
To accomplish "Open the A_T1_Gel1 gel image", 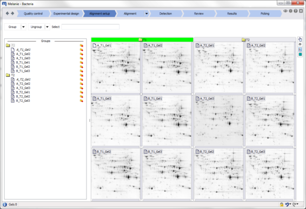I will [116, 68].
